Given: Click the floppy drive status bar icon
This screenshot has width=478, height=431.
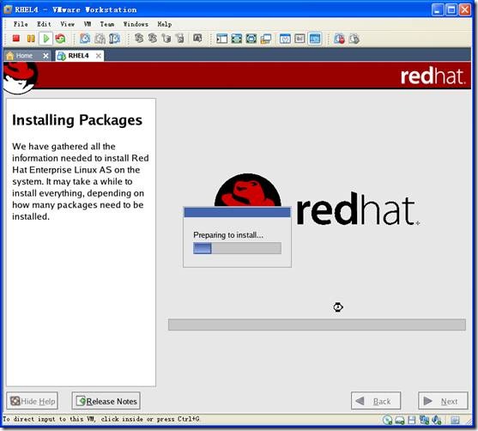Looking at the screenshot, I should 412,420.
